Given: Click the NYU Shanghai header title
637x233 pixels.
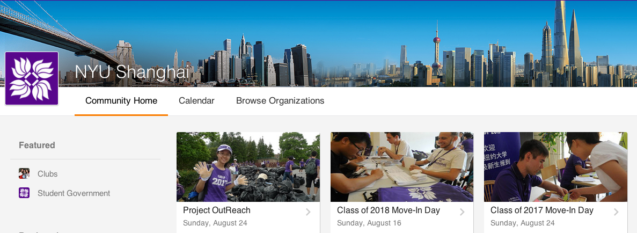Looking at the screenshot, I should pos(133,72).
